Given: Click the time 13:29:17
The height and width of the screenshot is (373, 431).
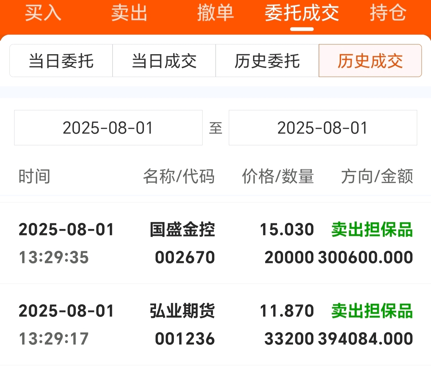Looking at the screenshot, I should click(54, 339).
